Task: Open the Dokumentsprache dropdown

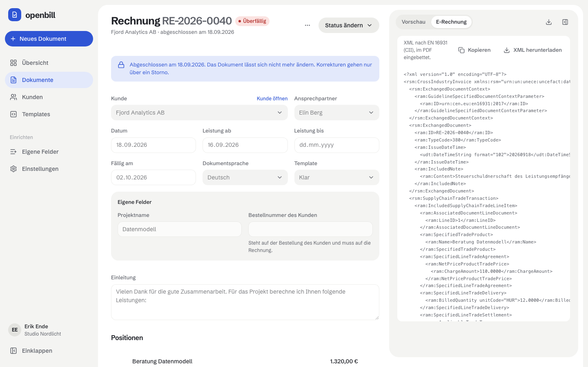Action: pyautogui.click(x=245, y=177)
